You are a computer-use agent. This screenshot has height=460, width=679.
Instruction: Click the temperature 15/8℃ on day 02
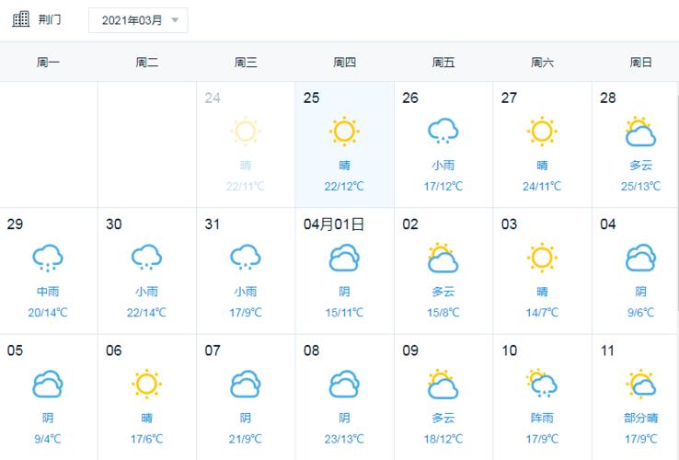coord(443,313)
